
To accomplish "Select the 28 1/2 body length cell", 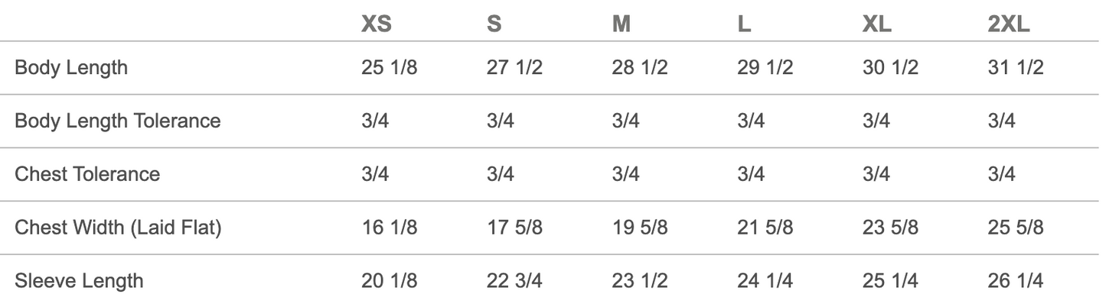I will click(640, 67).
